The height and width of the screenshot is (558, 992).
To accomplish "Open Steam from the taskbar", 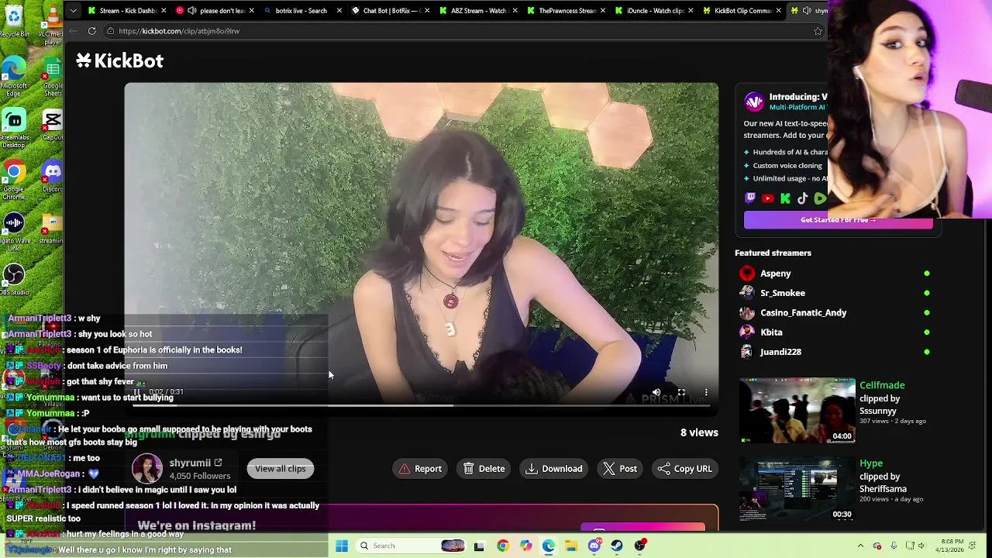I will [x=617, y=546].
